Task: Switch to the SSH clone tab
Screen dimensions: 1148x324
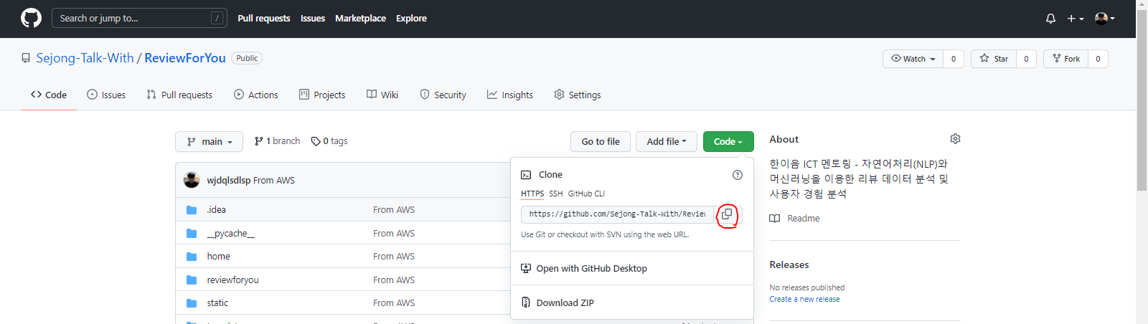Action: coord(556,194)
